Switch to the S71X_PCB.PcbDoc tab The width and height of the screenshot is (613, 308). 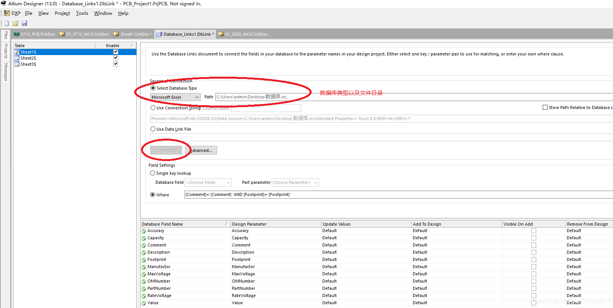tap(35, 34)
